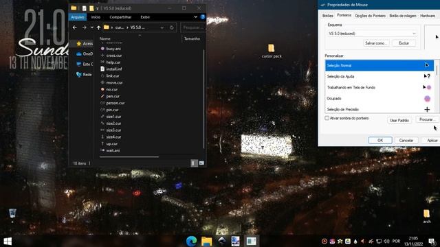Click the Pesquisar search field
The height and width of the screenshot is (247, 440).
(x=193, y=27)
